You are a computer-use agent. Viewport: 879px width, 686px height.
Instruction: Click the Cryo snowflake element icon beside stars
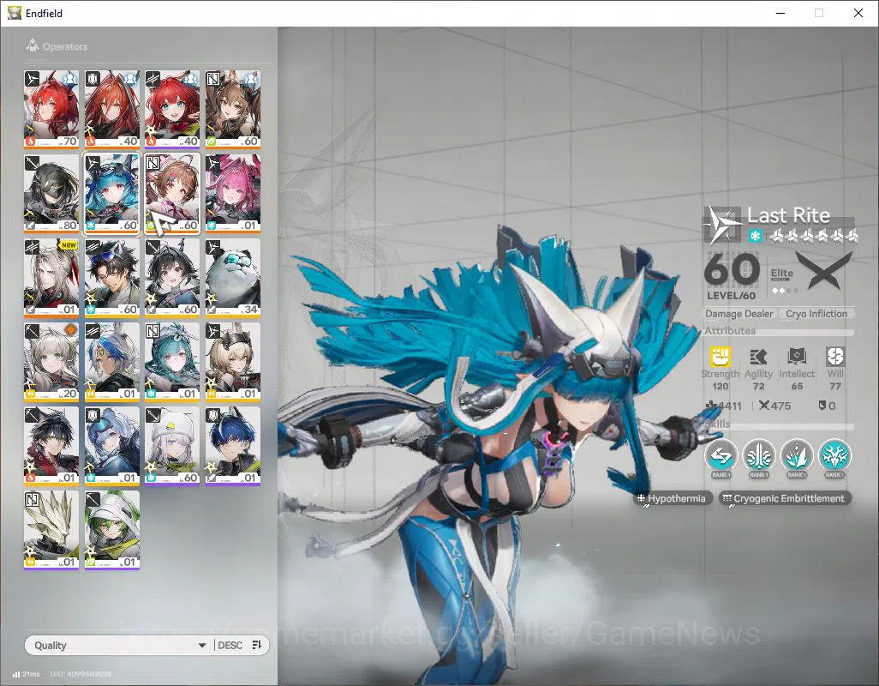click(x=755, y=236)
